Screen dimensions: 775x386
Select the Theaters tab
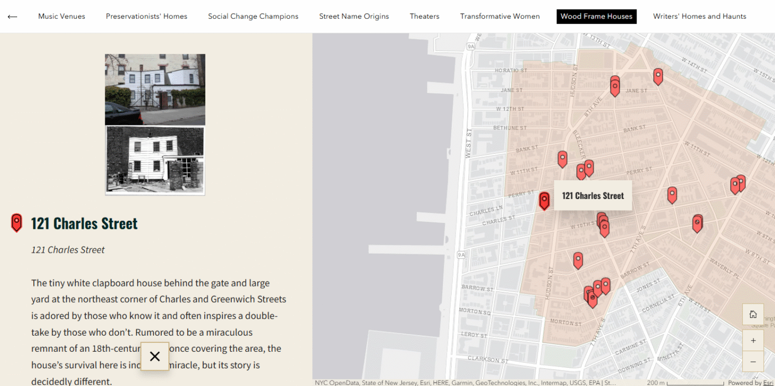[425, 17]
